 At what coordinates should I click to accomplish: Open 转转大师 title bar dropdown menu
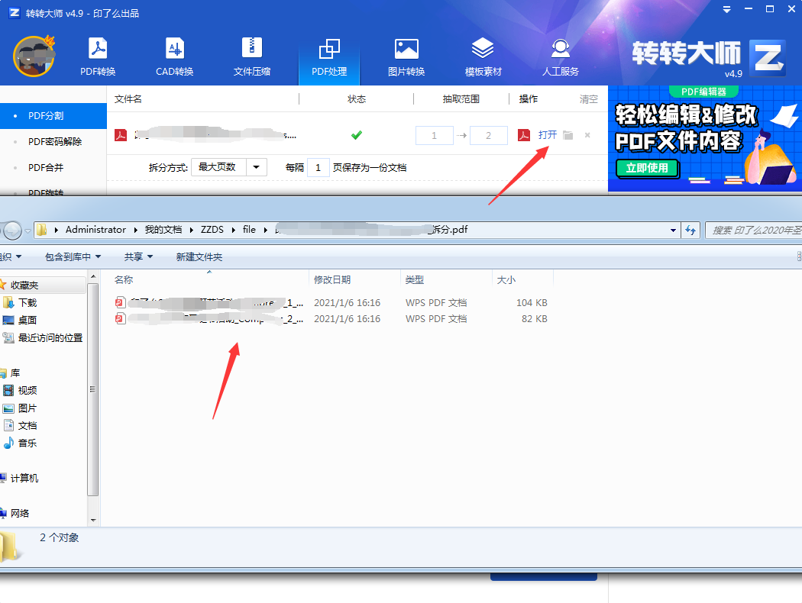(x=726, y=10)
